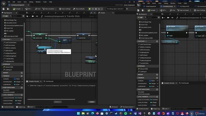Compile blueprint in right window toolbar

pyautogui.click(x=152, y=10)
